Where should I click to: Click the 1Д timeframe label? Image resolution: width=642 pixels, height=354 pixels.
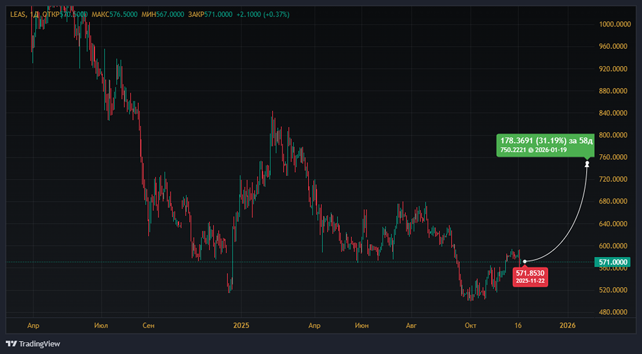(x=34, y=14)
